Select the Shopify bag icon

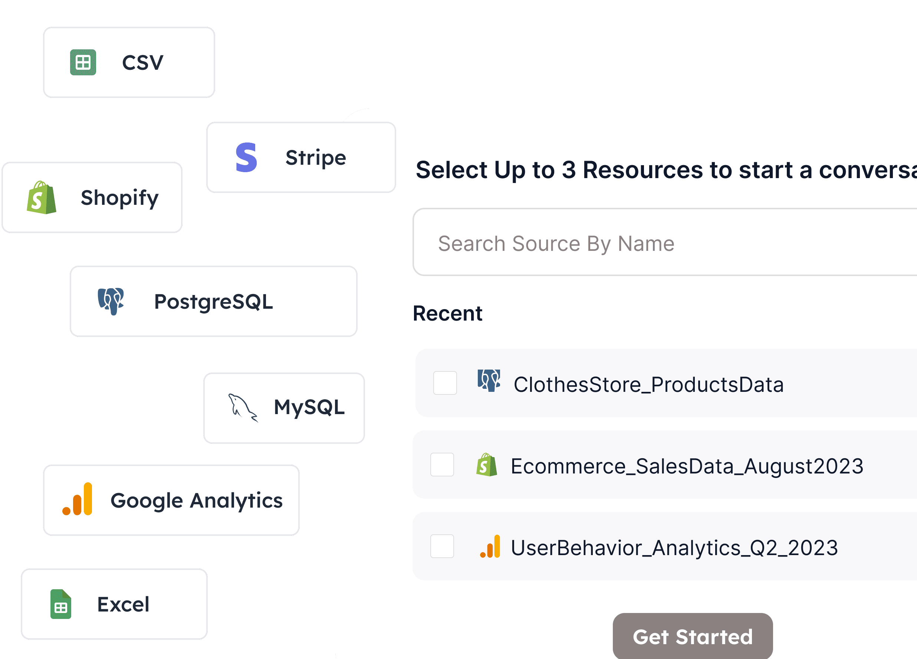(40, 197)
